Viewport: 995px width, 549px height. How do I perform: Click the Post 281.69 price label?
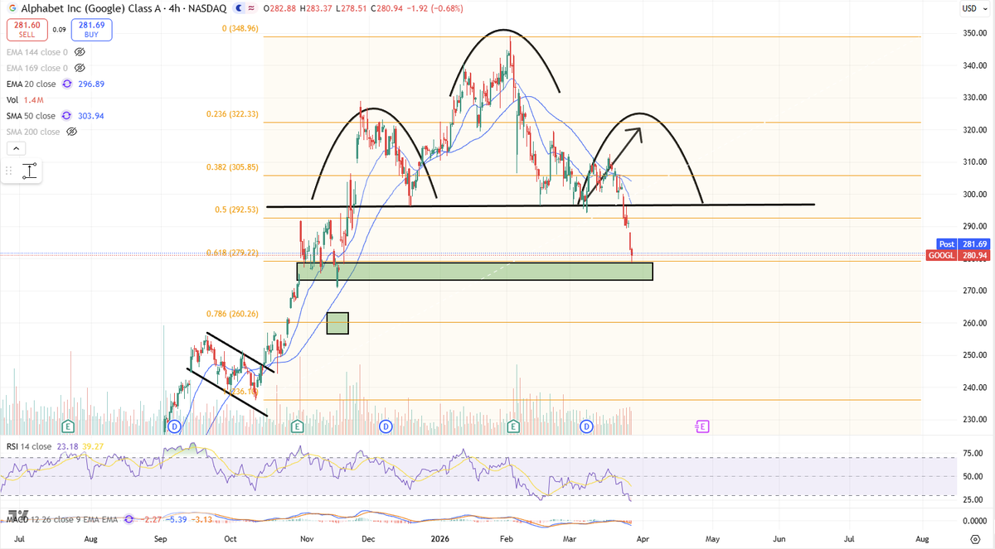coord(962,244)
